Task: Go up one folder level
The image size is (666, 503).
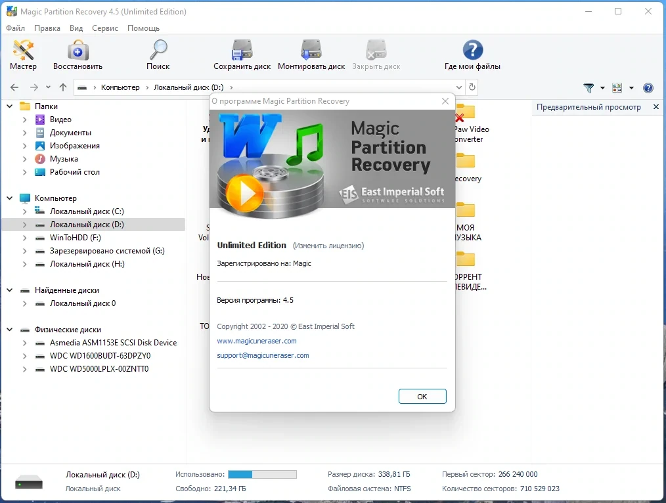Action: (x=63, y=87)
